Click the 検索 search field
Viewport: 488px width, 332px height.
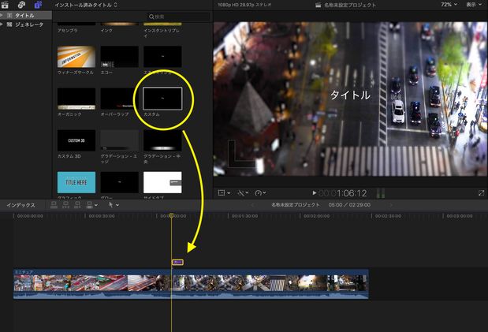pos(178,17)
